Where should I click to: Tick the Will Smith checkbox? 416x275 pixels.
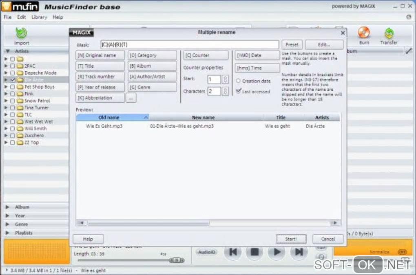tap(13, 128)
